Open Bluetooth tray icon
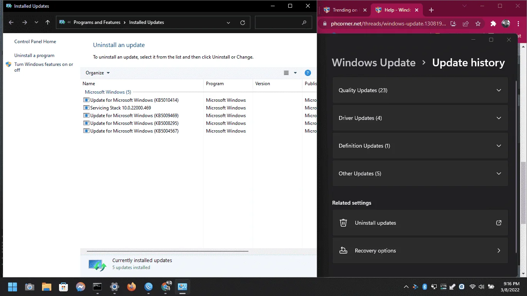The image size is (527, 296). pyautogui.click(x=424, y=287)
